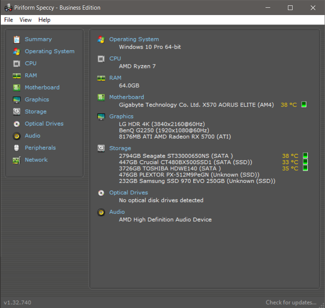Screen dimensions: 325x308
Task: Click the AMD Ryzen 7 text
Action: coord(137,66)
